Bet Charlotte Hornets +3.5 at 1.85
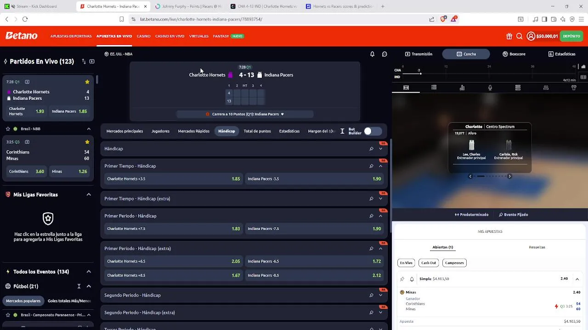Image resolution: width=588 pixels, height=330 pixels. coord(174,179)
